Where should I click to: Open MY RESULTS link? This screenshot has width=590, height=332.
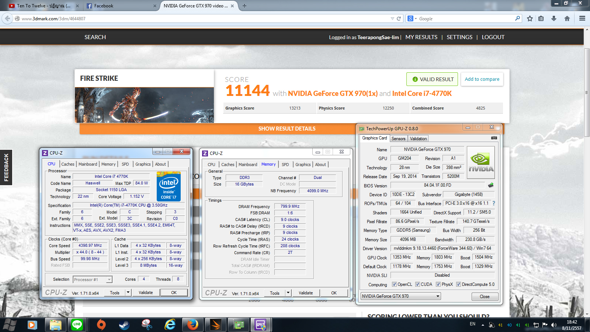click(x=421, y=37)
